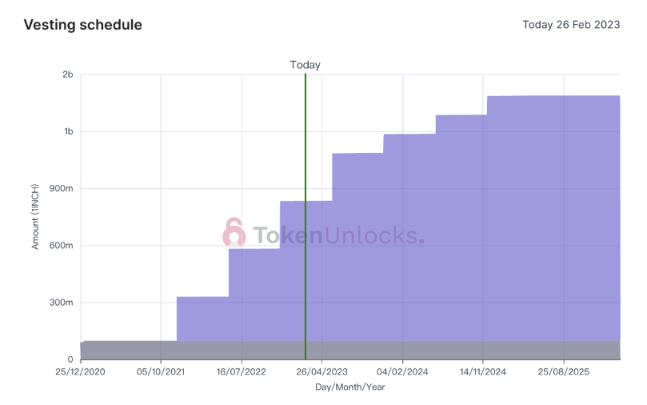Click the 26/04/2023 x-axis date
Screen dimensions: 647x405
pyautogui.click(x=322, y=371)
